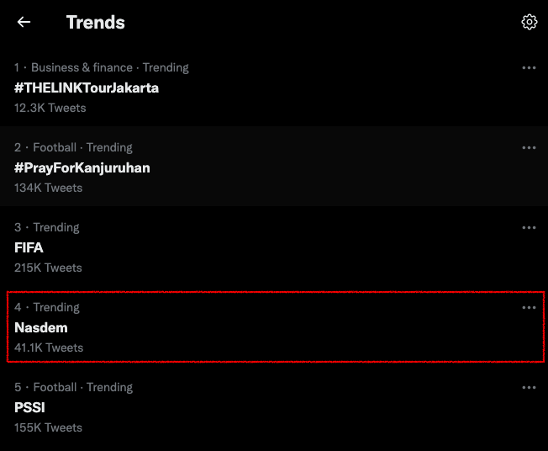This screenshot has width=548, height=451.
Task: Open Trends settings gear
Action: click(529, 23)
